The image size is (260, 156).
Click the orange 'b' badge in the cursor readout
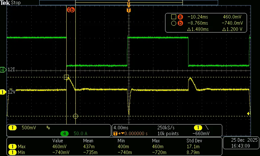180,23
